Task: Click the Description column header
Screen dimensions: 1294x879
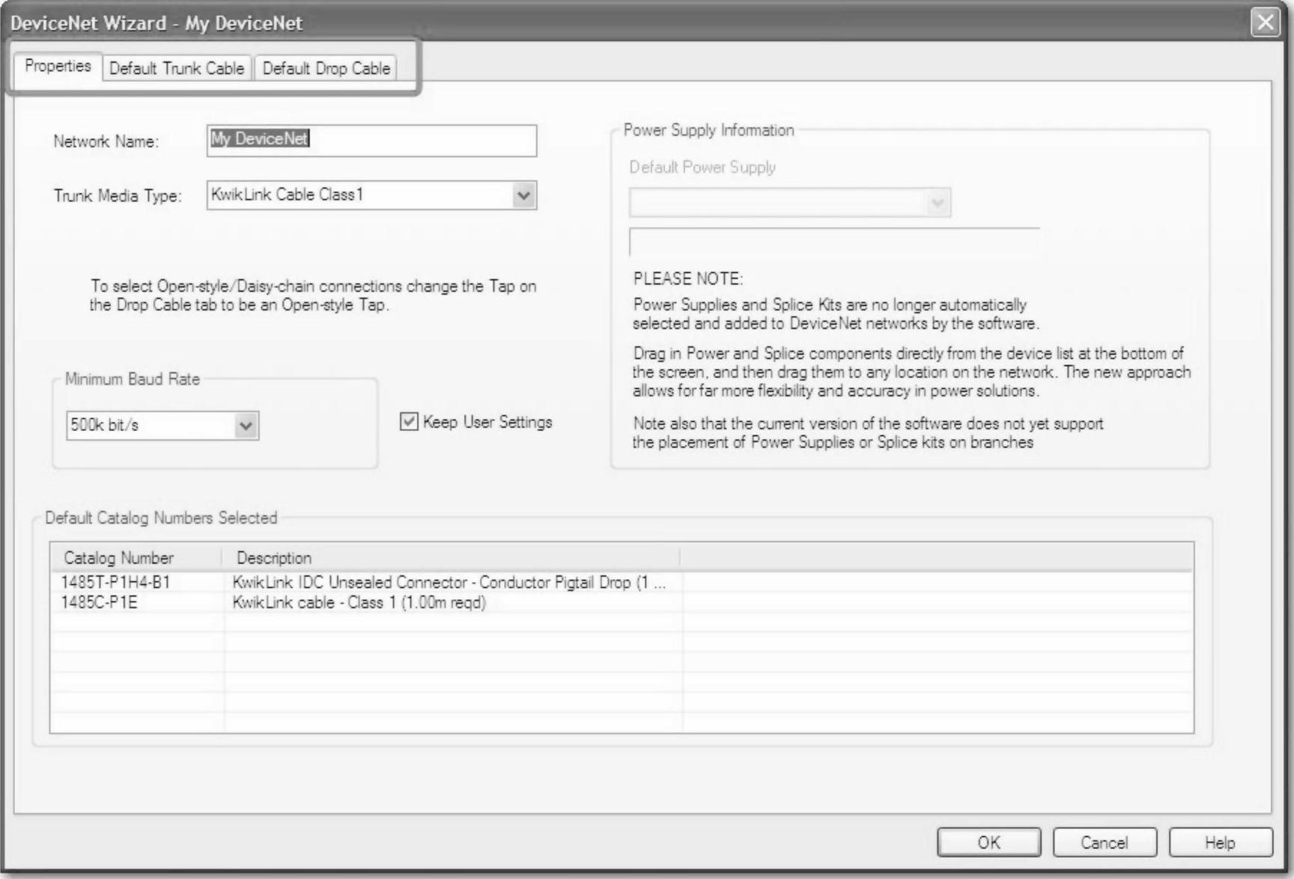Action: 452,558
